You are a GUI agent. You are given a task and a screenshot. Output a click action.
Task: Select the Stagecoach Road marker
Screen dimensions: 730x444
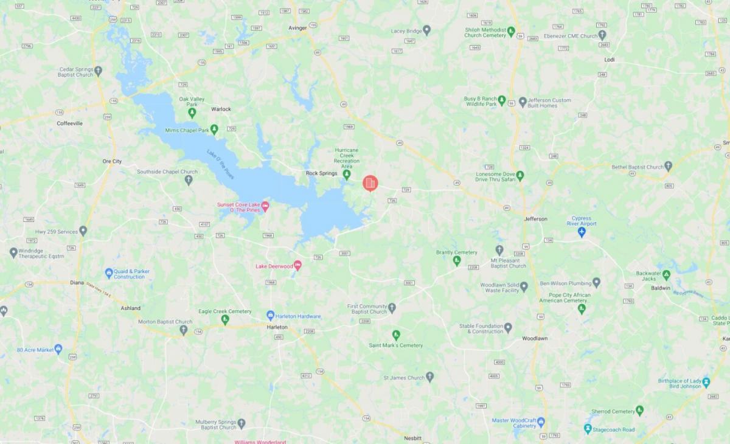pos(588,429)
